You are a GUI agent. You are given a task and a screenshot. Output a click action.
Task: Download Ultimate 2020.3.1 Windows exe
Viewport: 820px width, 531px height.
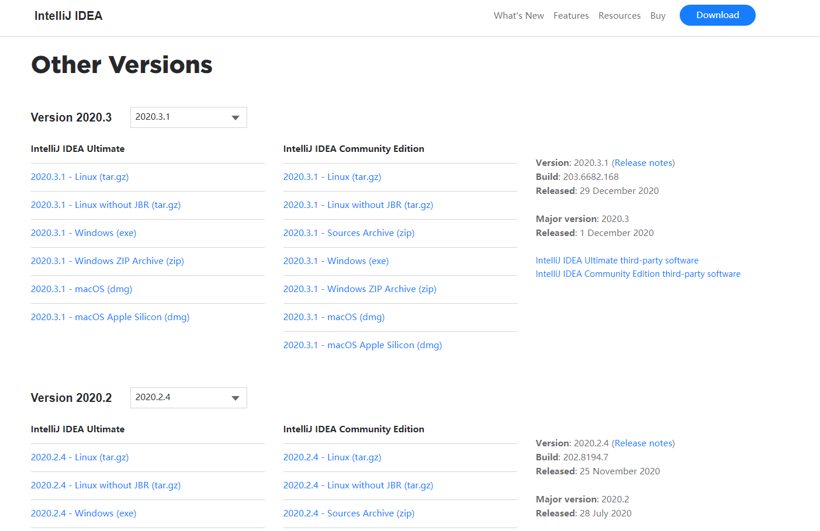click(84, 233)
